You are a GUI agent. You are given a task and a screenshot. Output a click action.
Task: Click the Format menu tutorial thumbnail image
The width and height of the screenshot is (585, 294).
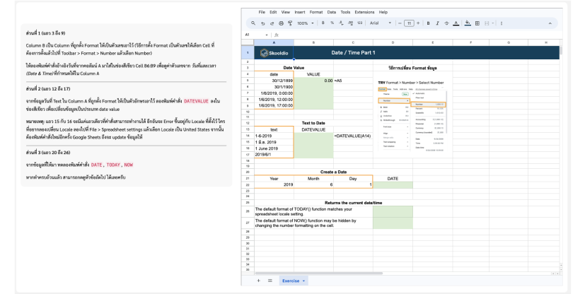pyautogui.click(x=412, y=119)
